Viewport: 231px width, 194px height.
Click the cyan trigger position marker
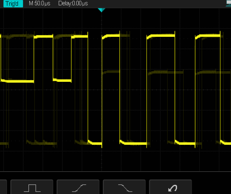point(101,10)
